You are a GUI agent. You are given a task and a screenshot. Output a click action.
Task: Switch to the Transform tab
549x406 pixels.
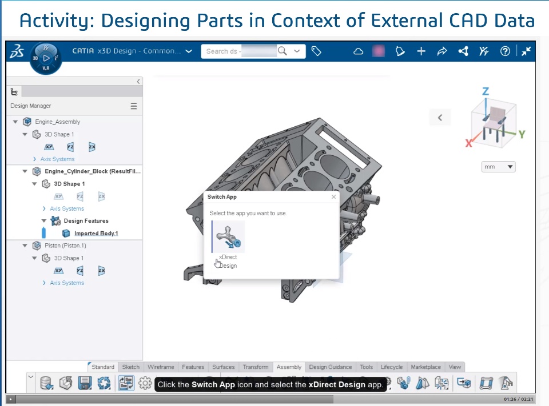pyautogui.click(x=256, y=367)
